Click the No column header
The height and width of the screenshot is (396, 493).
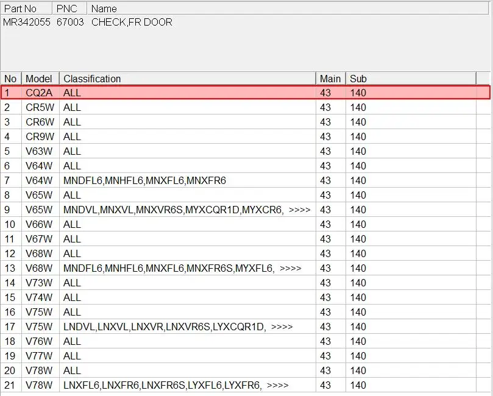pyautogui.click(x=11, y=79)
